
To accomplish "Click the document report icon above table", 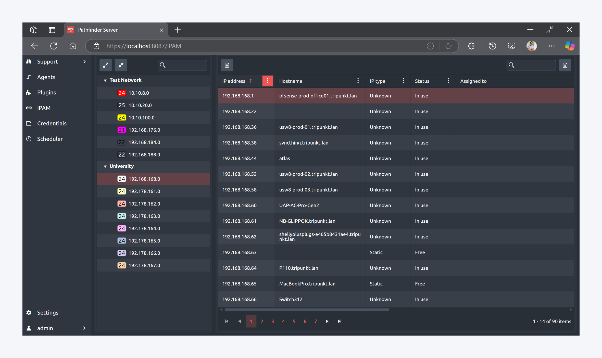I will click(227, 65).
